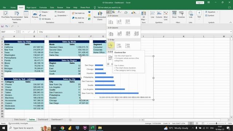The height and width of the screenshot is (131, 233).
Task: Open the Insert Column or Bar Chart dropdown
Action: [109, 12]
